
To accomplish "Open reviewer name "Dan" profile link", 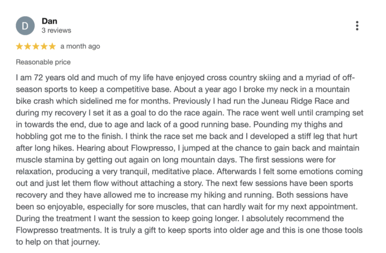I will [49, 21].
